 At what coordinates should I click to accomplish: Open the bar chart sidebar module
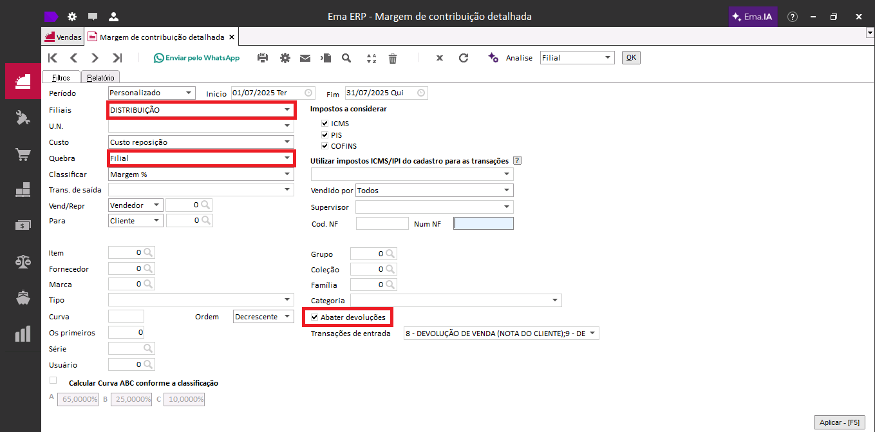(x=23, y=334)
